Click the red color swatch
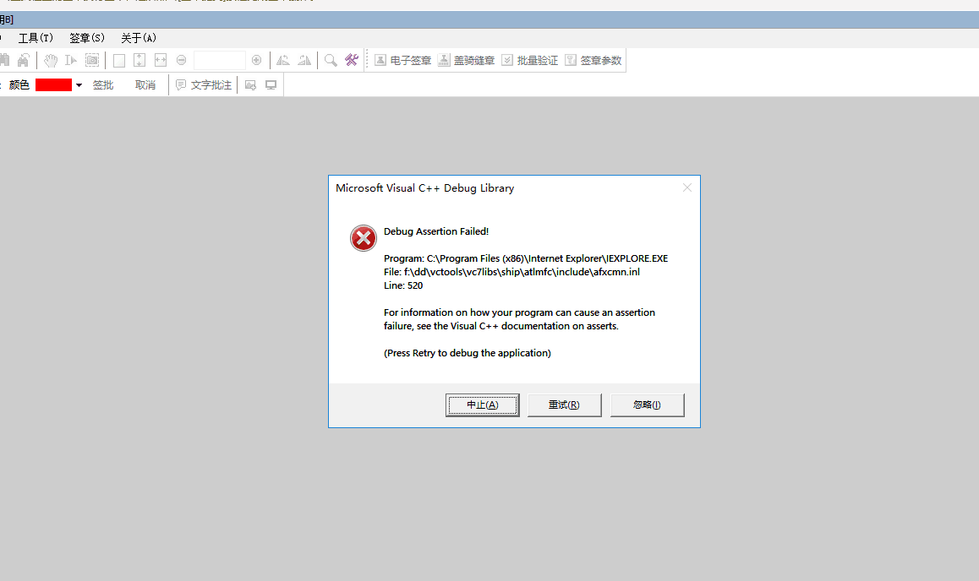 (x=53, y=85)
